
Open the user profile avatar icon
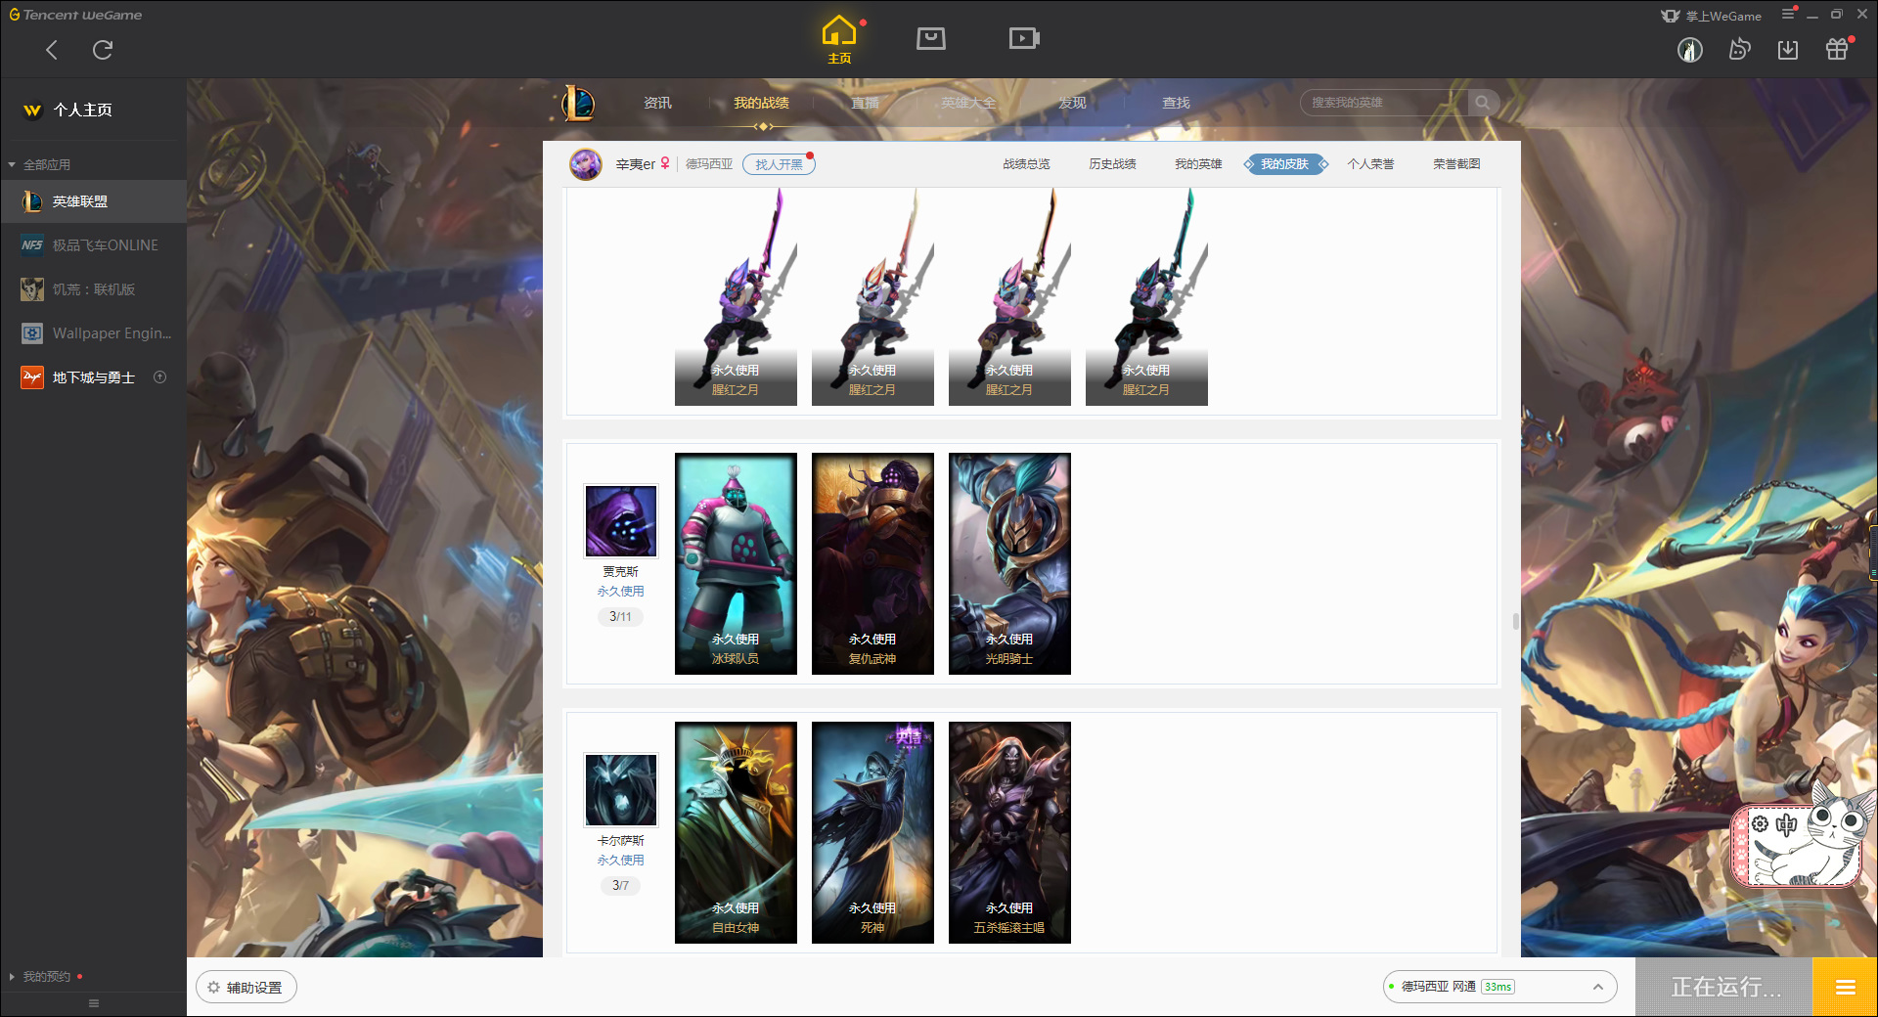click(1690, 50)
